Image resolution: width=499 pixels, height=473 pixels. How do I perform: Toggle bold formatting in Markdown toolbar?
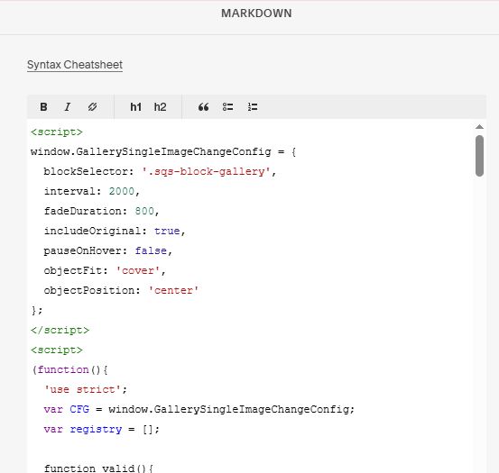pyautogui.click(x=43, y=106)
